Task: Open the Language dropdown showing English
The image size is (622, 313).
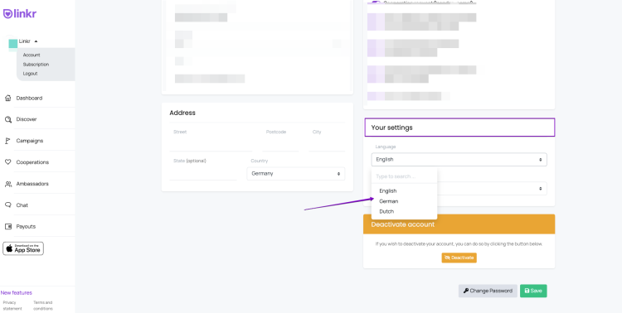Action: click(459, 159)
